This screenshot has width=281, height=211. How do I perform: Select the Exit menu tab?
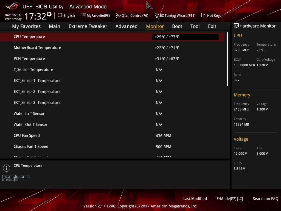pyautogui.click(x=212, y=26)
